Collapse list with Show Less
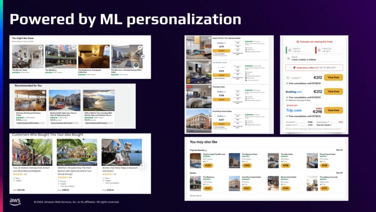 (x=195, y=195)
